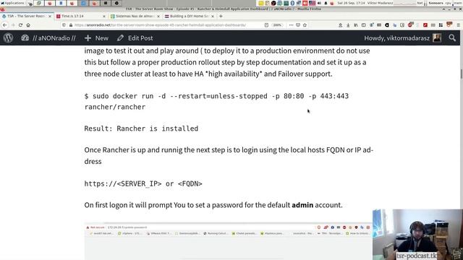Select the TSR - The Server Room tab
Screen dimensions: 463x260
[x=26, y=16]
